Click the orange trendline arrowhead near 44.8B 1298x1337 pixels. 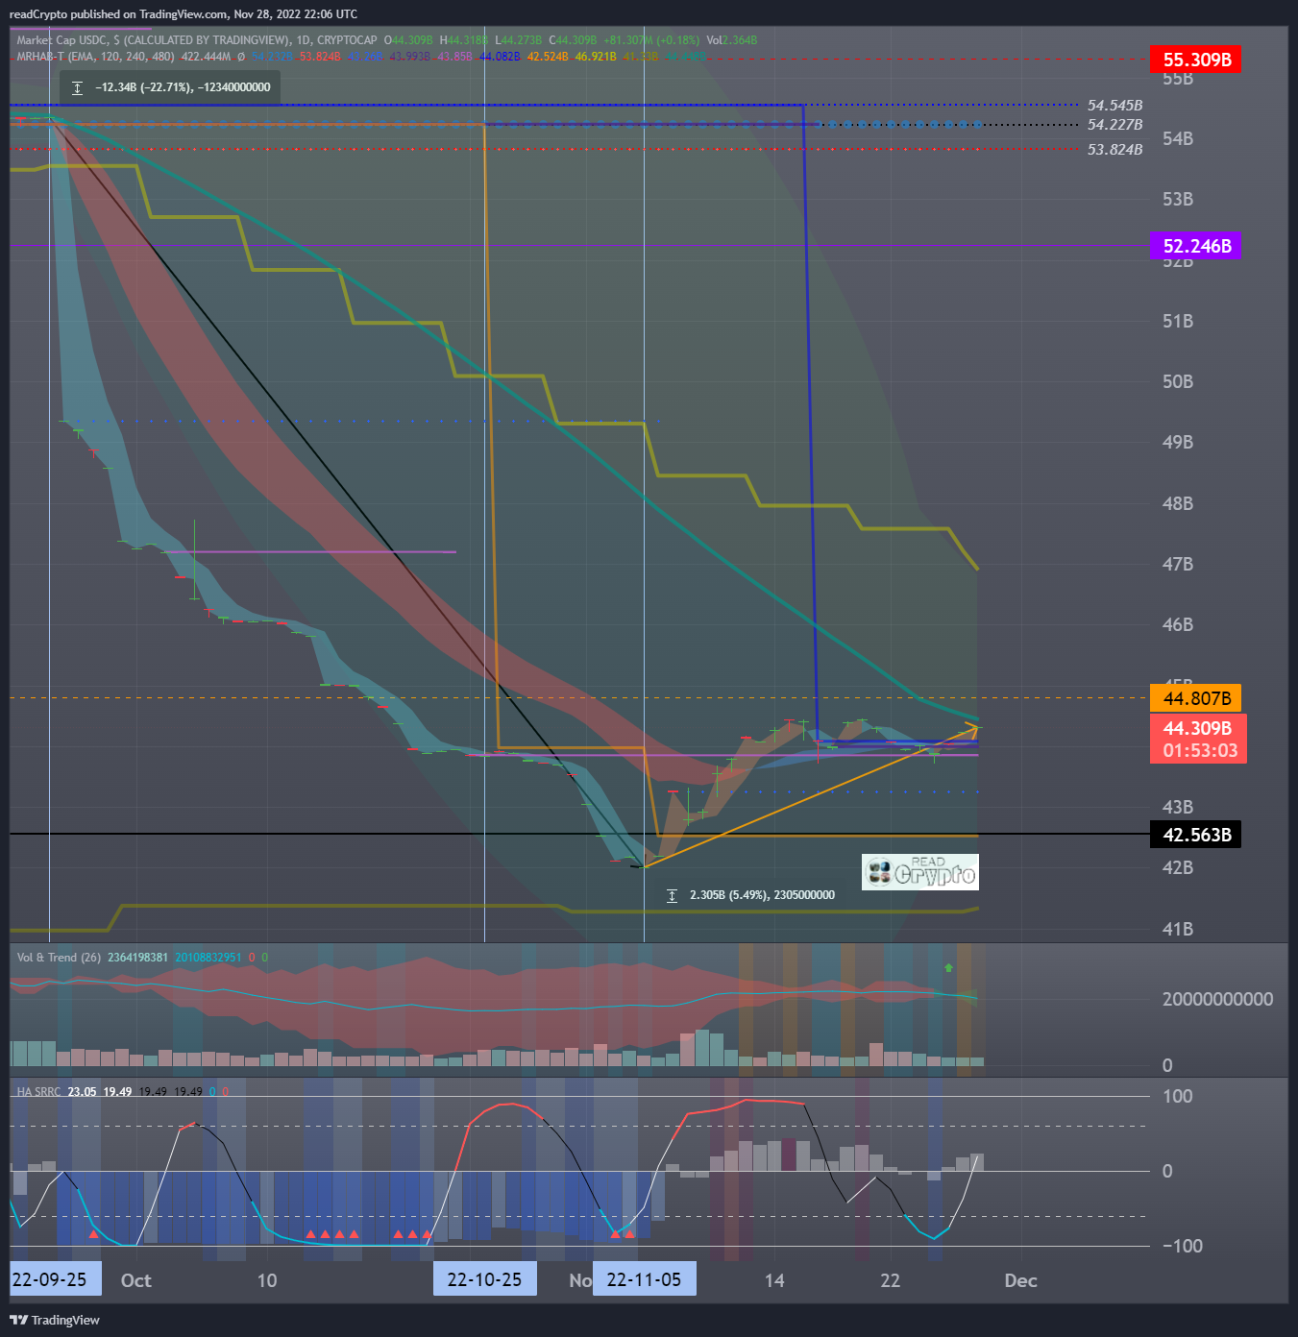tap(971, 728)
